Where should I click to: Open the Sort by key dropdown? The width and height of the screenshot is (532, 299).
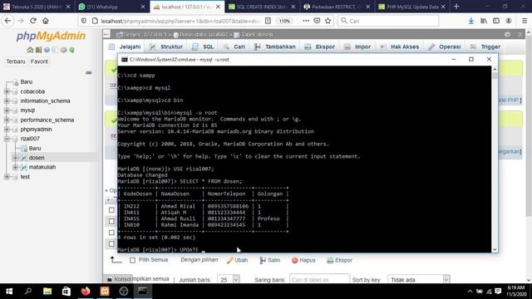tap(419, 280)
